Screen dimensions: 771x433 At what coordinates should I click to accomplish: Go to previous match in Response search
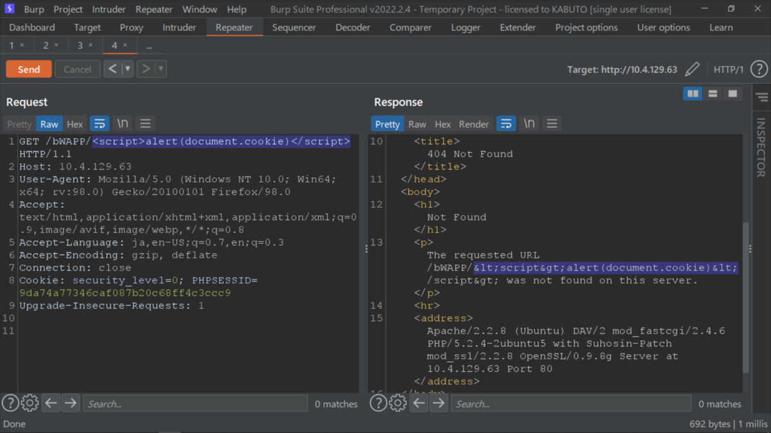coord(419,403)
